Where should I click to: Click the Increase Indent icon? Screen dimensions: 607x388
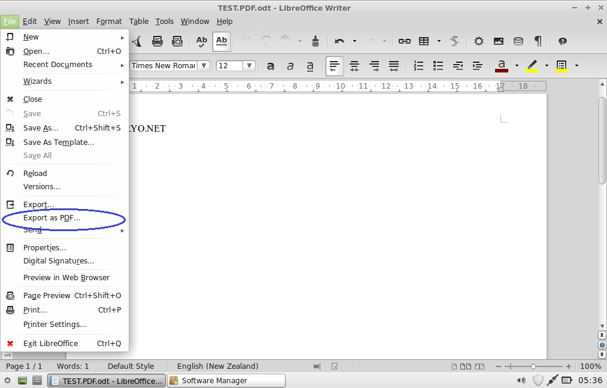[477, 66]
